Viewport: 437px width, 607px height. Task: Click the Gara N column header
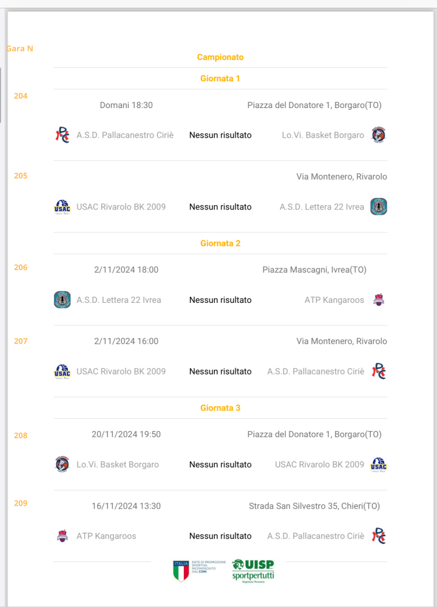tap(20, 49)
